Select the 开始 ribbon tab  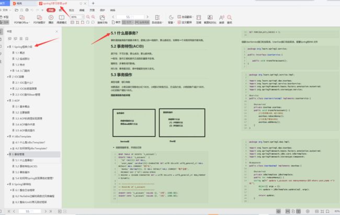[x=51, y=10]
